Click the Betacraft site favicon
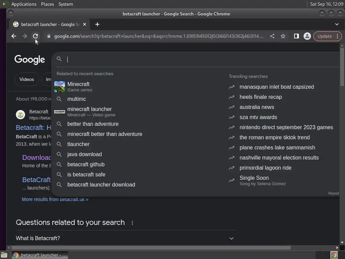 click(21, 115)
